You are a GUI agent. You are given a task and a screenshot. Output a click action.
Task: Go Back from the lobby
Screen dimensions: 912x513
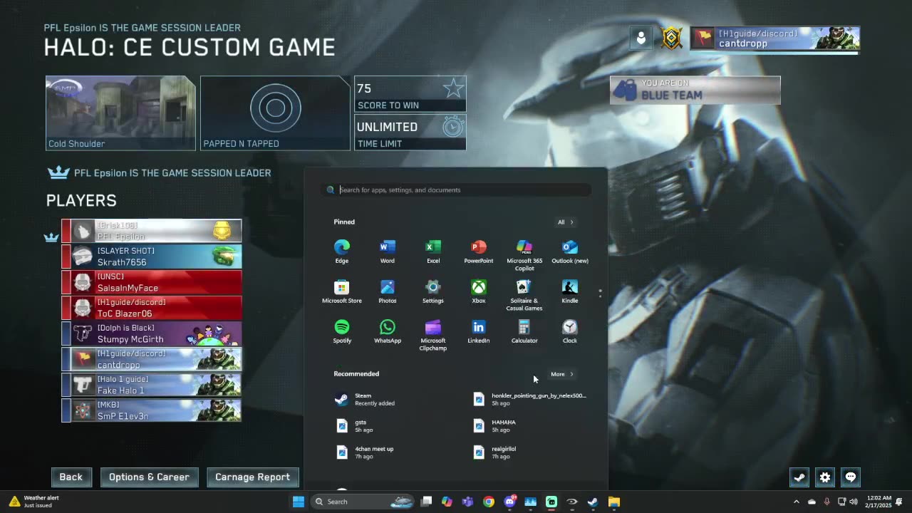(x=71, y=477)
